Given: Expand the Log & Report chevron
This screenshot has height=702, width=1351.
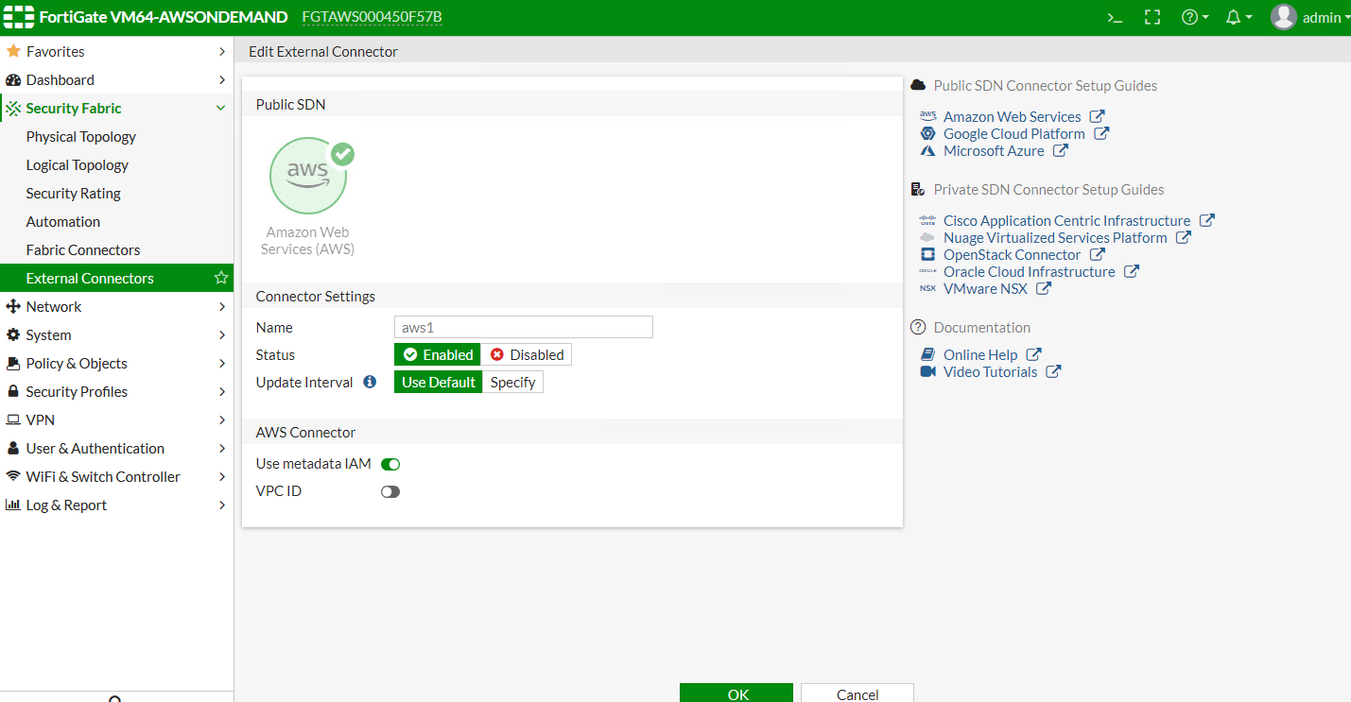Looking at the screenshot, I should click(x=222, y=505).
